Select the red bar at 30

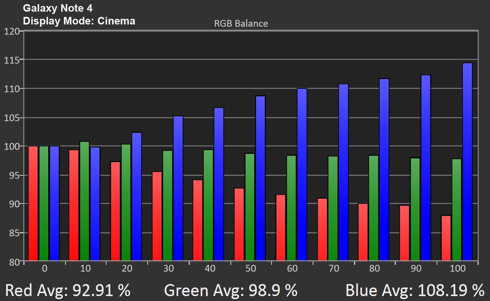(157, 216)
